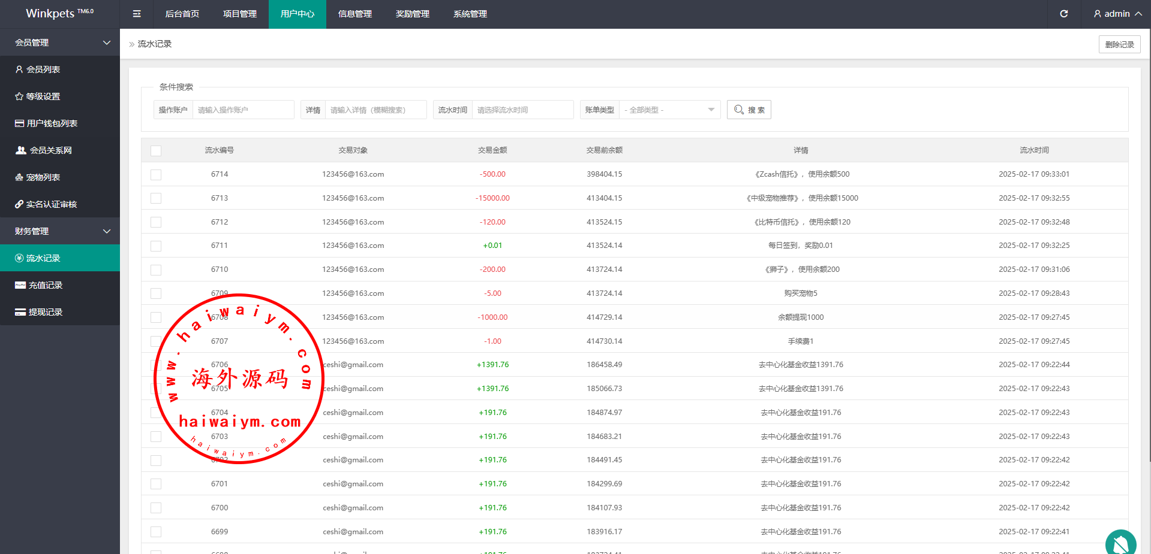Open 用户钱包列表 via its card icon
The image size is (1151, 554).
[20, 123]
